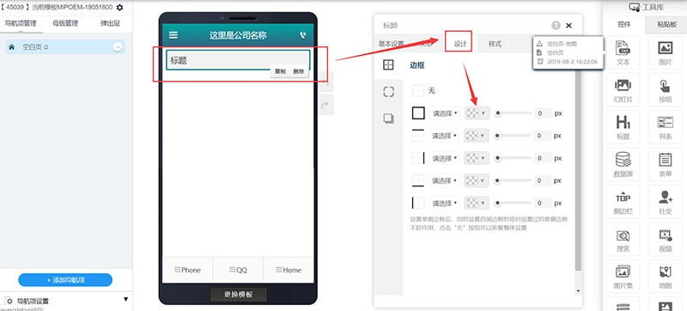Image resolution: width=687 pixels, height=311 pixels.
Task: Add the 表单 form widget
Action: (665, 164)
